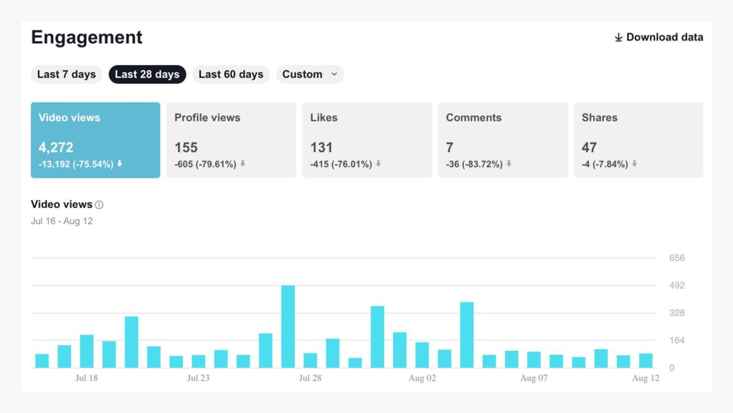Open the Shares metric card

coord(638,140)
